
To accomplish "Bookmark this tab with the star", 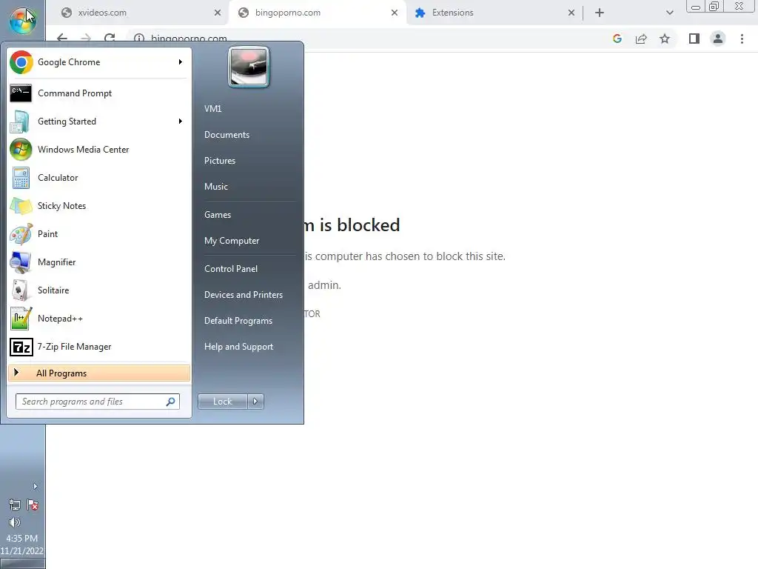I will click(x=665, y=39).
